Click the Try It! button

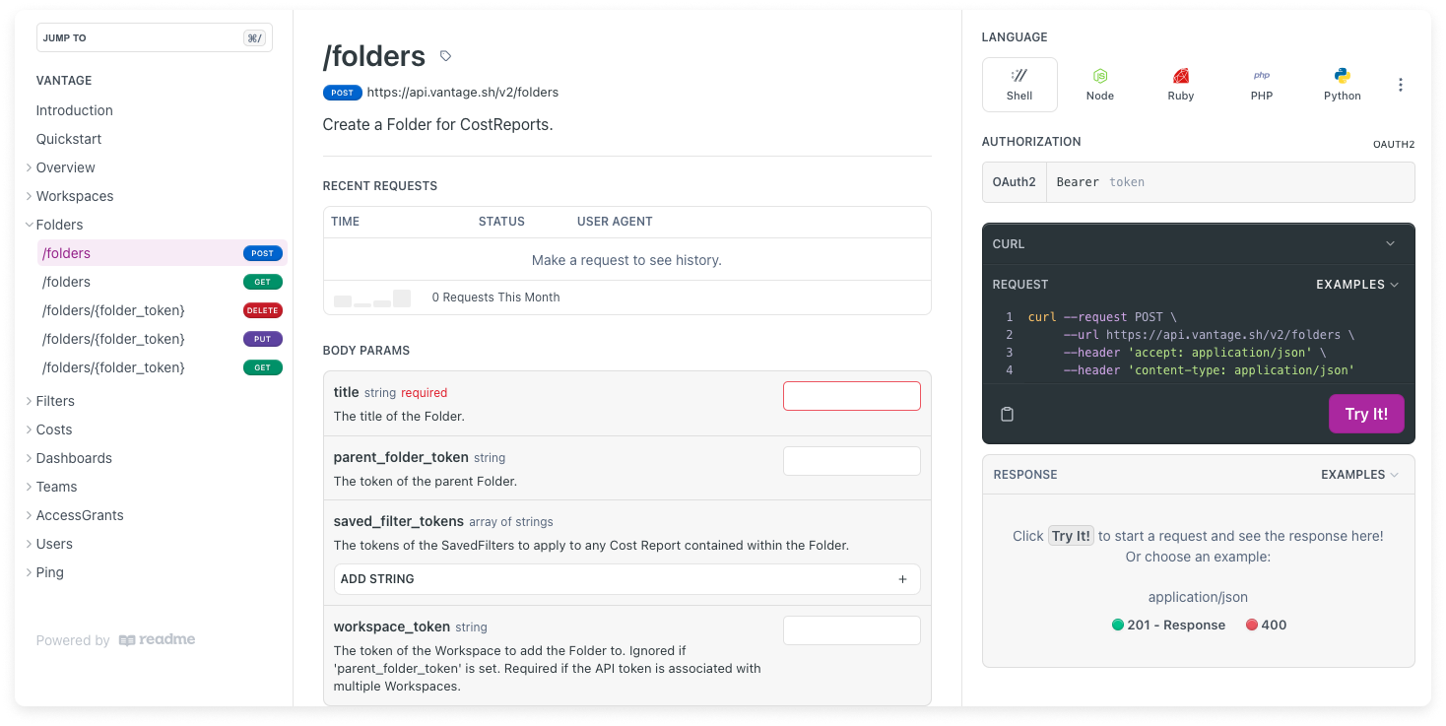[1366, 414]
